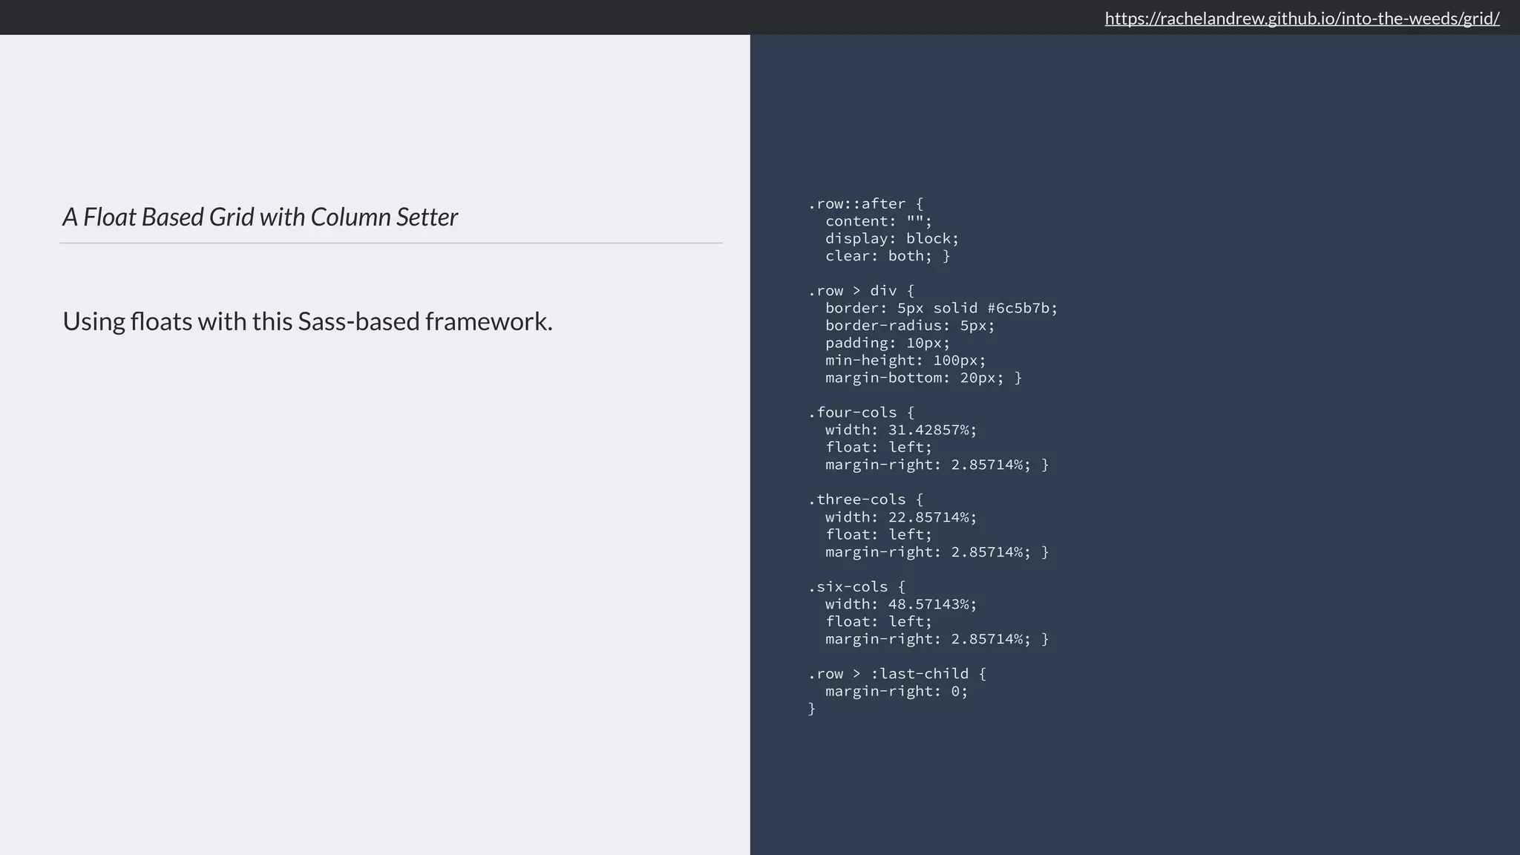Click the 'clear: both; }' code line
The width and height of the screenshot is (1520, 855).
click(x=888, y=256)
